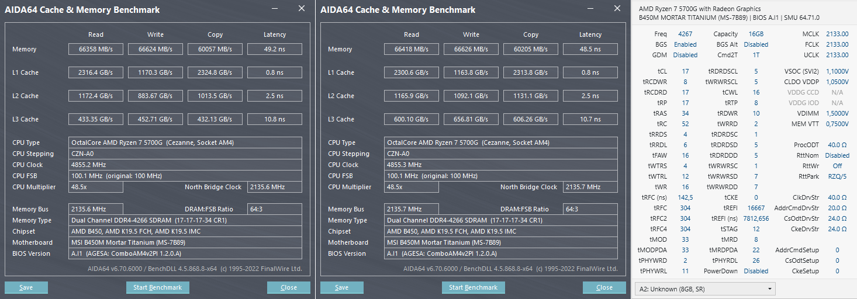Start Benchmark in the 48.5 ns latency window
This screenshot has width=857, height=299.
pyautogui.click(x=473, y=287)
